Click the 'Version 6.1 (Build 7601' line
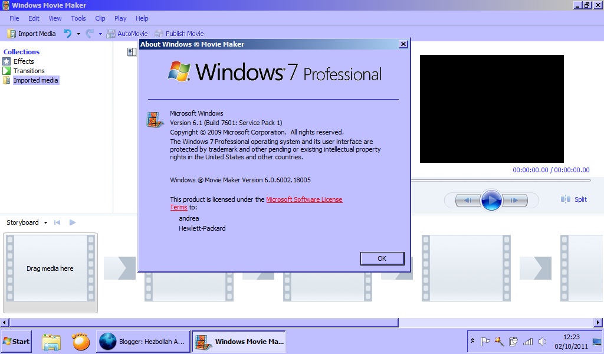Image resolution: width=604 pixels, height=354 pixels. coord(226,123)
